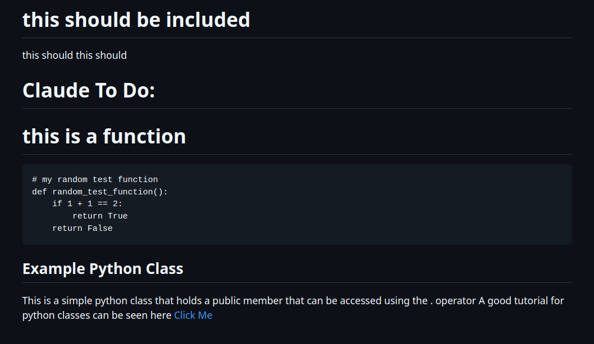
Task: Click the "python classes can be seen here" text
Action: (x=97, y=315)
